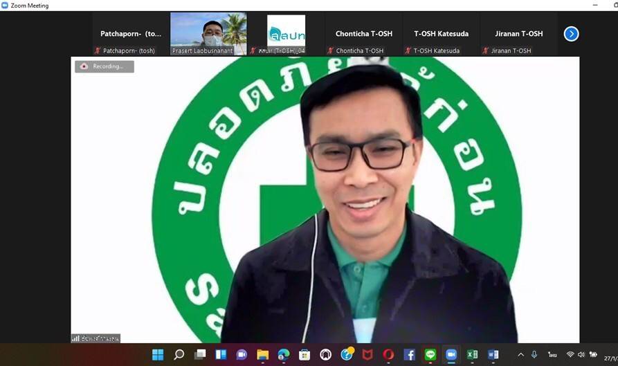Select the participant tile with the teal logo
Screen dimensions: 618x366
[286, 34]
